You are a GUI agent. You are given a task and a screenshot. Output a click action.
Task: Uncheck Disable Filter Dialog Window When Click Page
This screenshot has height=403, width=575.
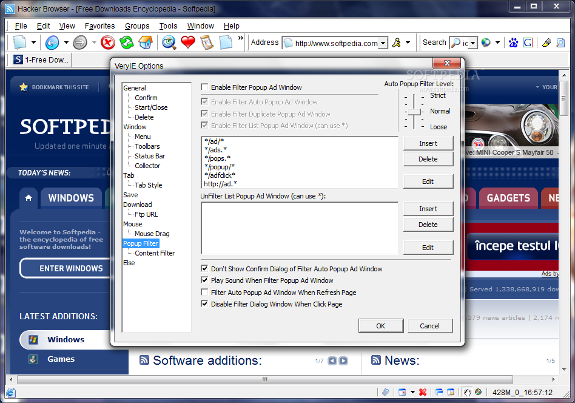pos(204,304)
